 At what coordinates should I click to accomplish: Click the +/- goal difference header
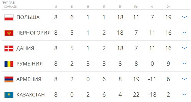pos(152,7)
